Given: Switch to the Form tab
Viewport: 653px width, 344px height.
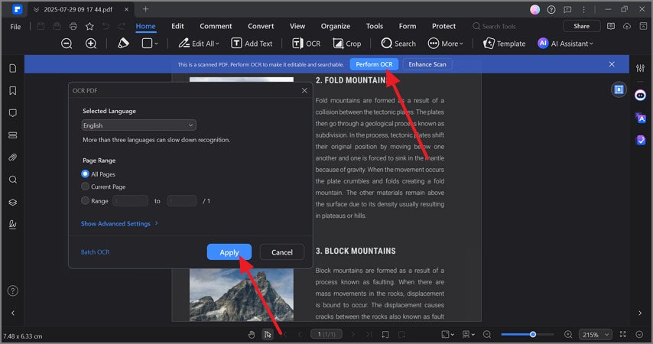Looking at the screenshot, I should tap(408, 26).
